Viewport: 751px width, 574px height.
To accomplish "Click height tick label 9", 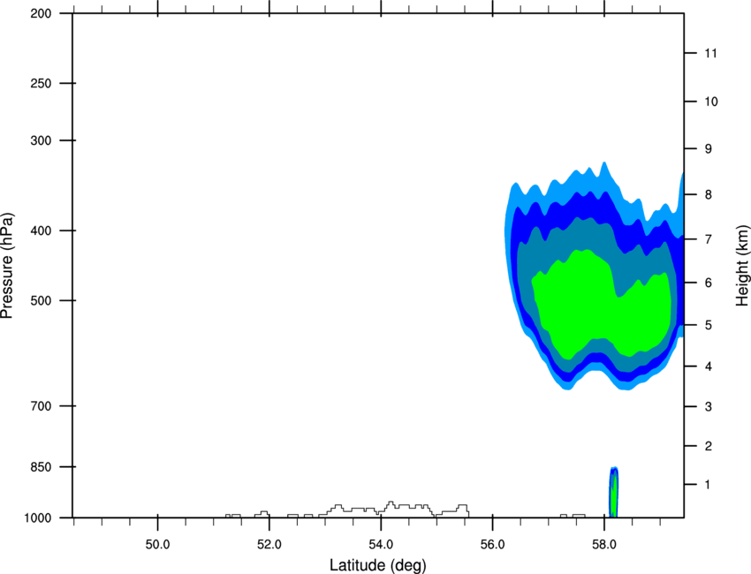I will point(709,148).
